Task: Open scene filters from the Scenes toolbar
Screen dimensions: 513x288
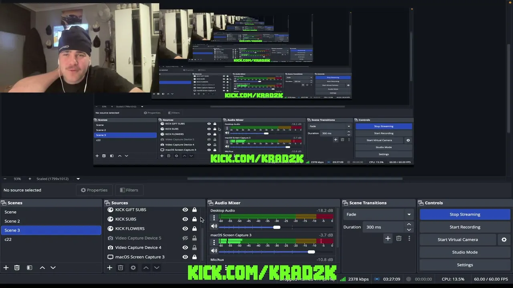Action: pyautogui.click(x=29, y=268)
